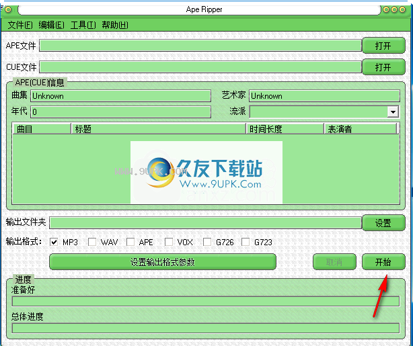Open the 工具(T) menu
This screenshot has width=413, height=346.
(x=83, y=25)
